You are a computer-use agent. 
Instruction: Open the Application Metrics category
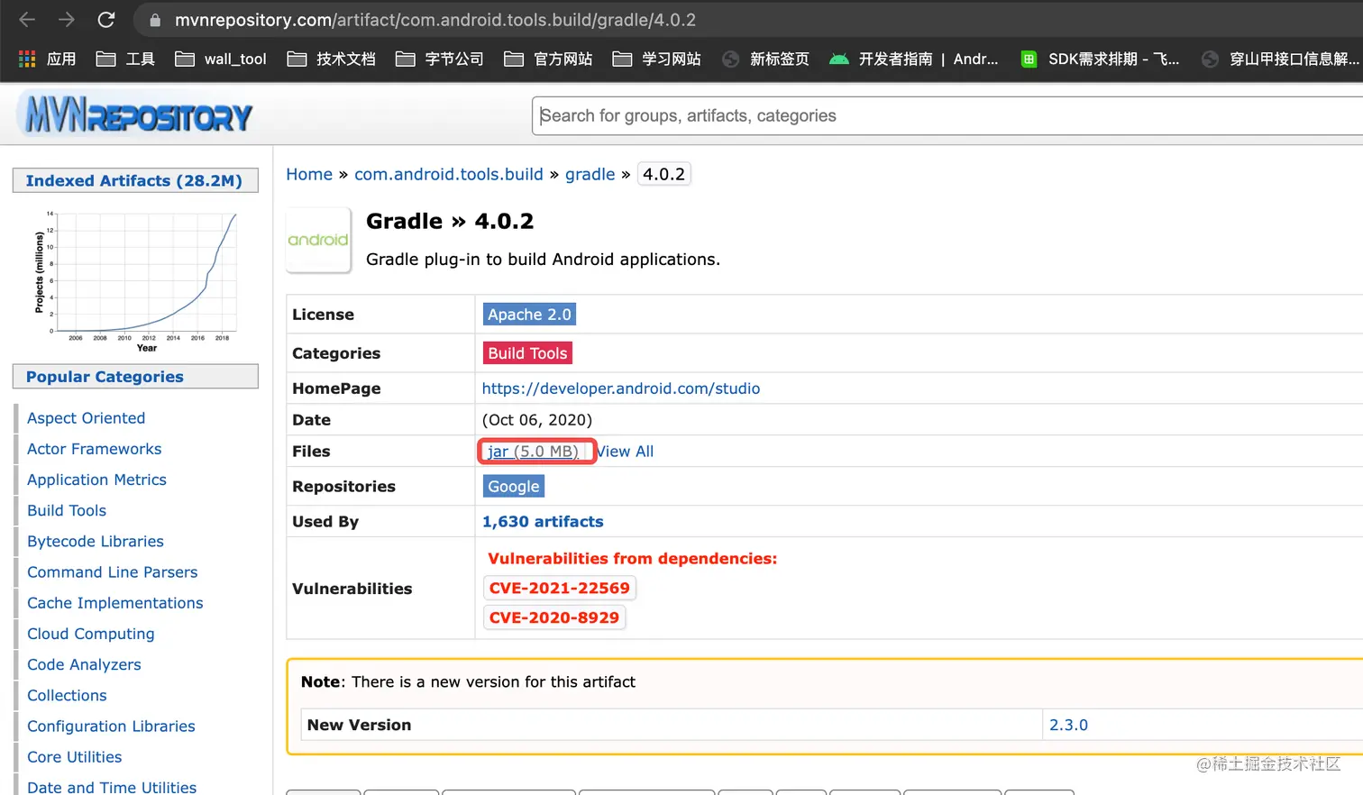click(x=96, y=480)
